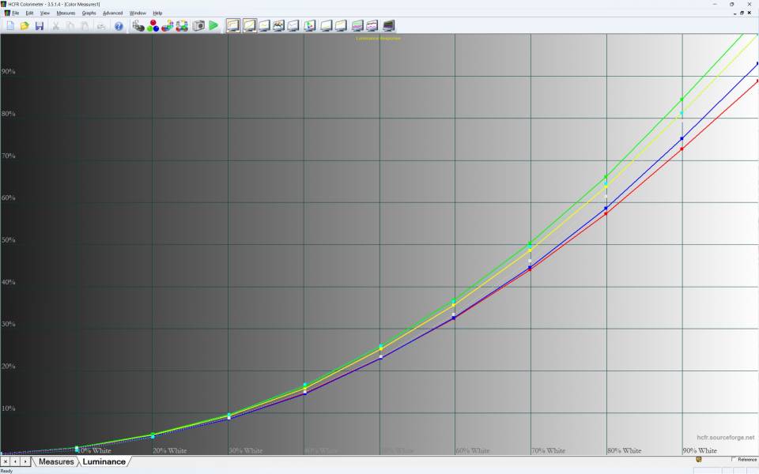The height and width of the screenshot is (474, 759).
Task: Save the measures with floppy disk icon
Action: point(39,26)
